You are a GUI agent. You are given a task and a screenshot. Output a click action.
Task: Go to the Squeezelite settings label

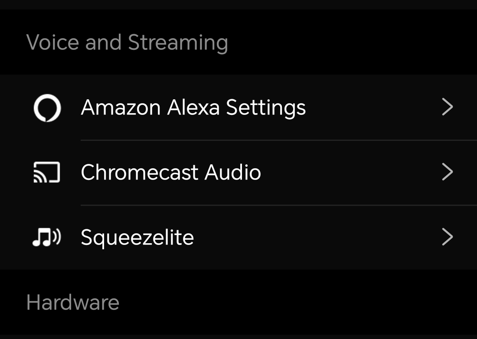pyautogui.click(x=137, y=238)
